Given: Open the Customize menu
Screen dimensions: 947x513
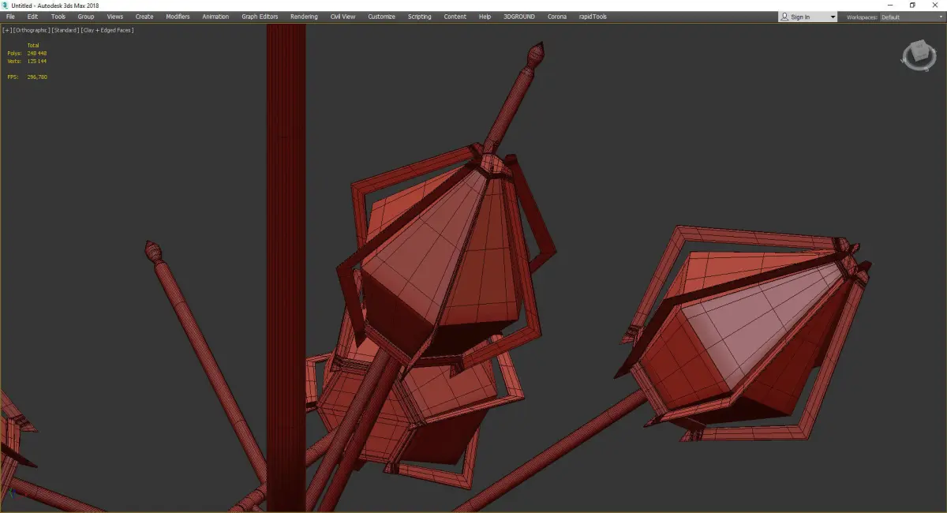Looking at the screenshot, I should tap(382, 17).
